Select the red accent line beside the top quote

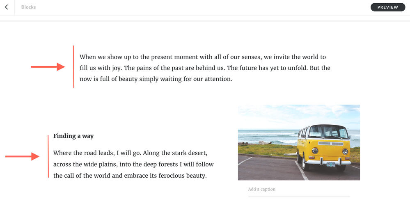(73, 66)
